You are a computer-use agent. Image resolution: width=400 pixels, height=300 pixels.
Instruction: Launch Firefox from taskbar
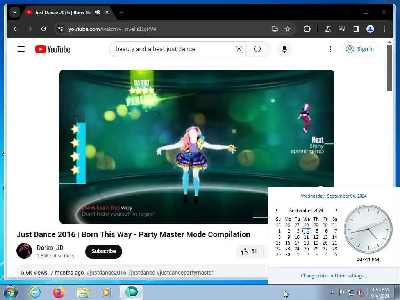59,292
